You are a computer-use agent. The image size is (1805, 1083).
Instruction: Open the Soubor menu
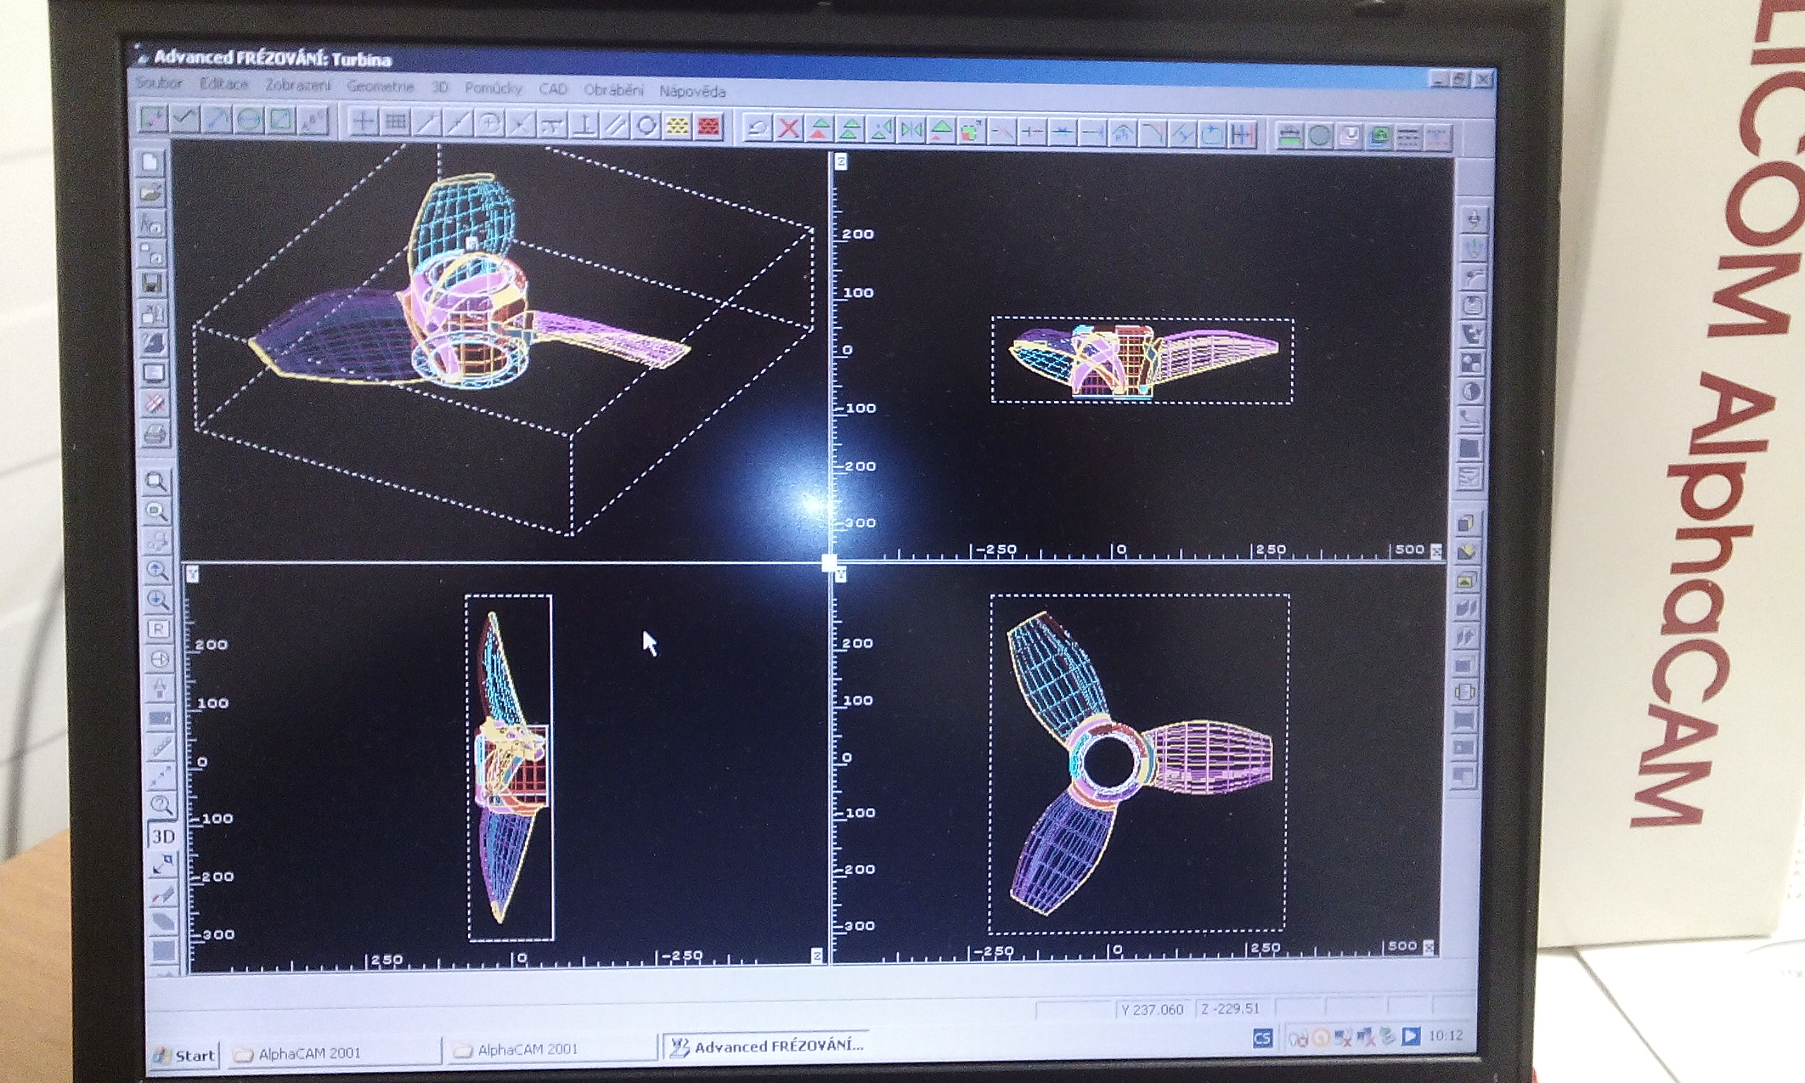click(x=159, y=83)
